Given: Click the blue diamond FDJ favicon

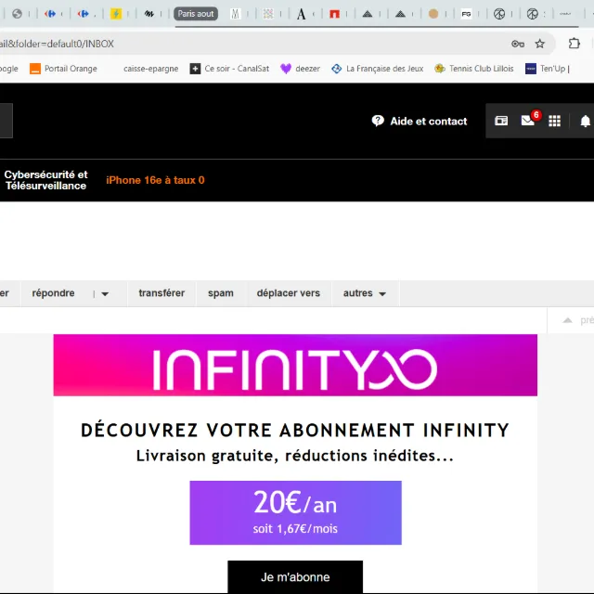Looking at the screenshot, I should (336, 69).
